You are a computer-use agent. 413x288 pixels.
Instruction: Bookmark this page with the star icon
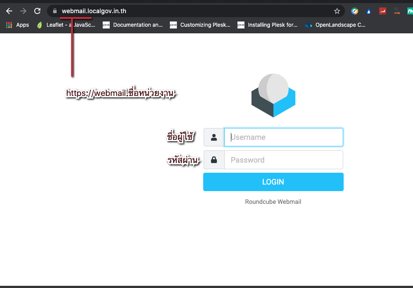pos(337,11)
